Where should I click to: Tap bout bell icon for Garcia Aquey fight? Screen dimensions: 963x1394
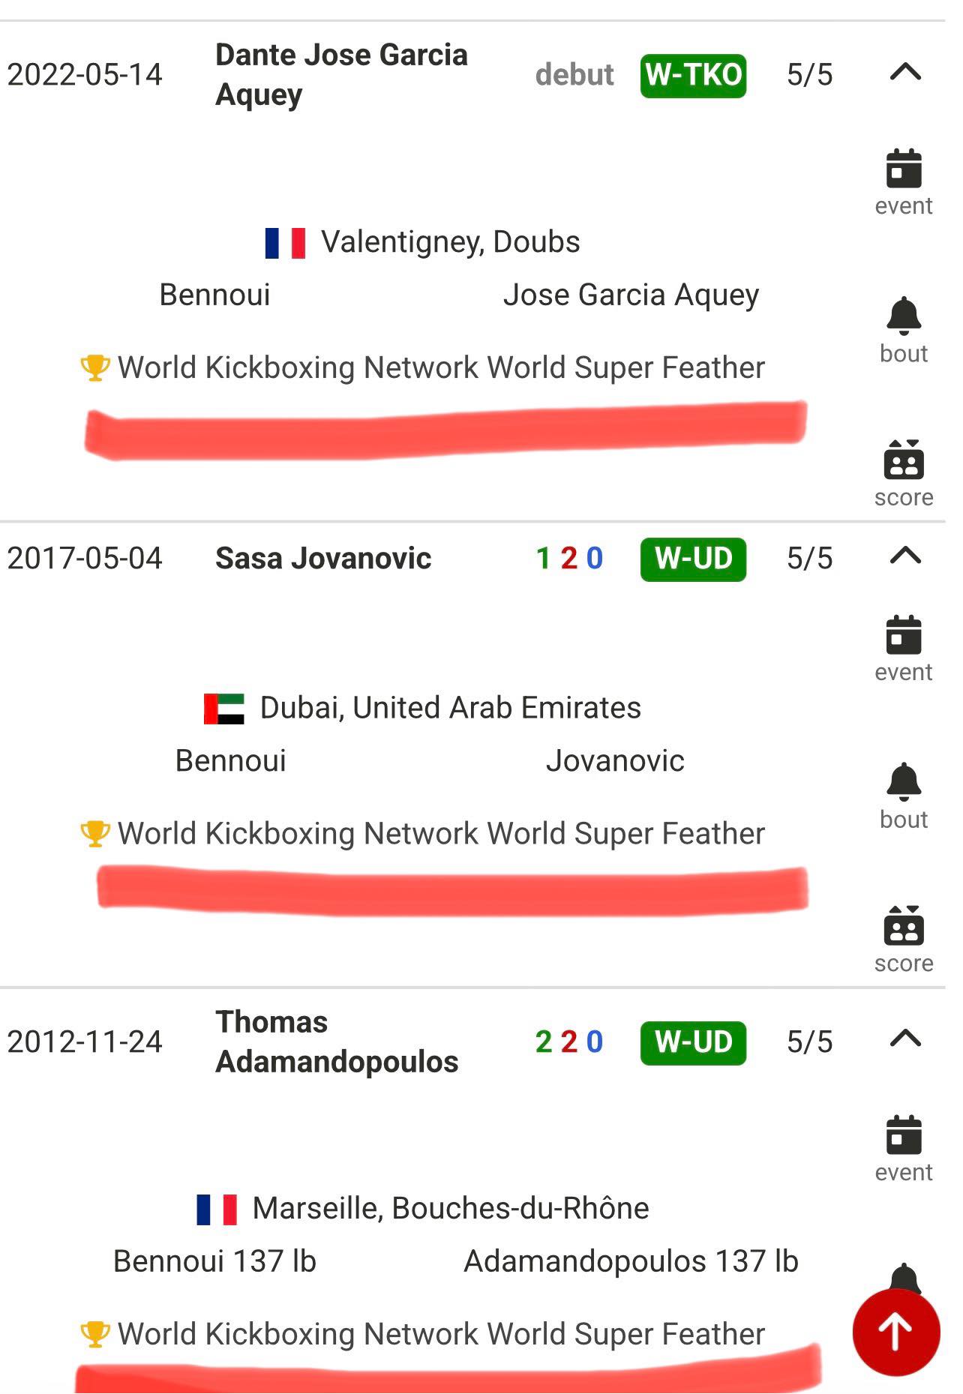904,316
